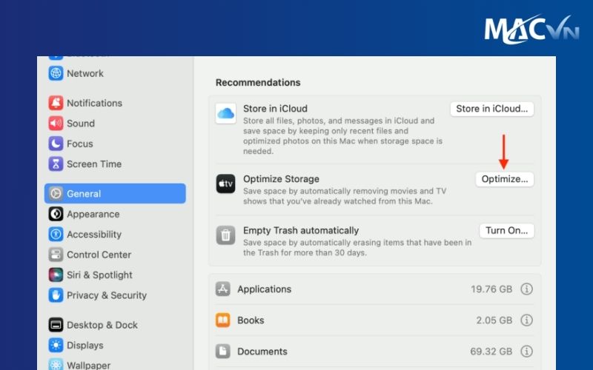Open Sound settings label
The width and height of the screenshot is (593, 370).
pos(81,123)
